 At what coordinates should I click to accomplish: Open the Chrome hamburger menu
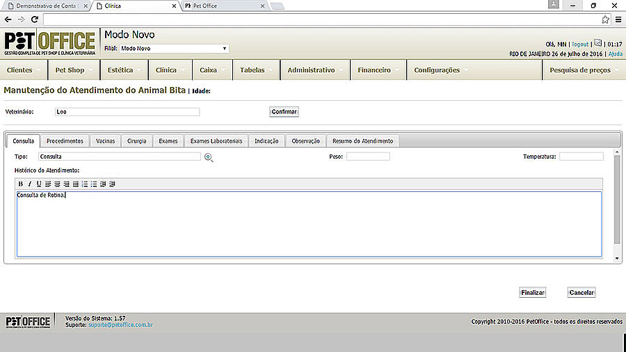(618, 19)
